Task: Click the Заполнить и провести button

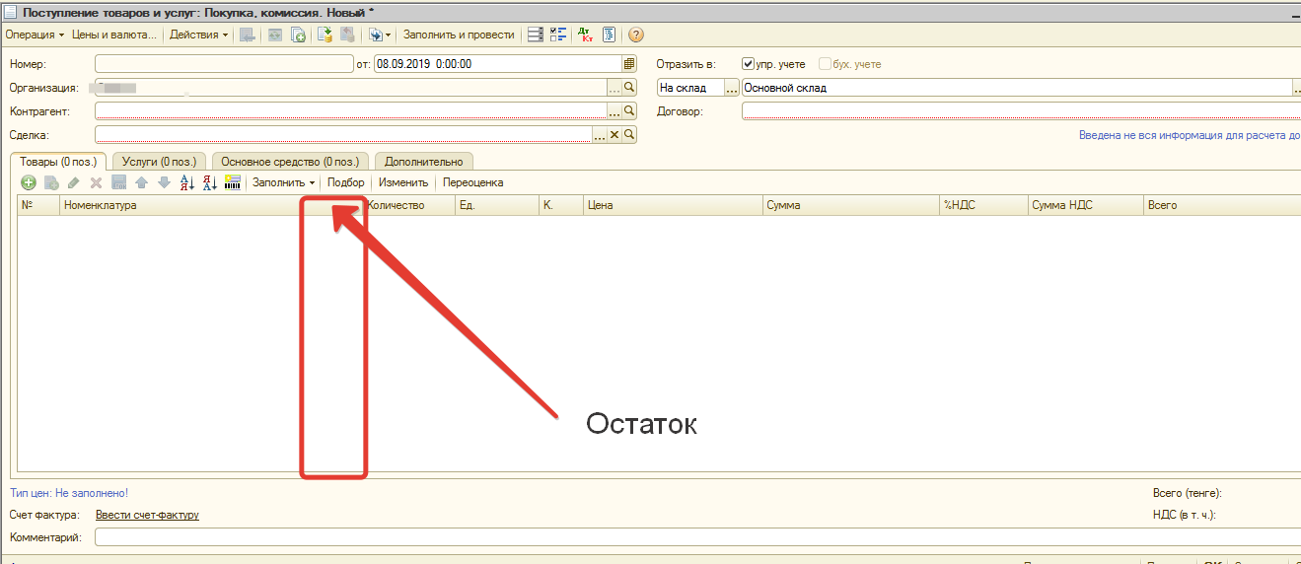Action: coord(459,35)
